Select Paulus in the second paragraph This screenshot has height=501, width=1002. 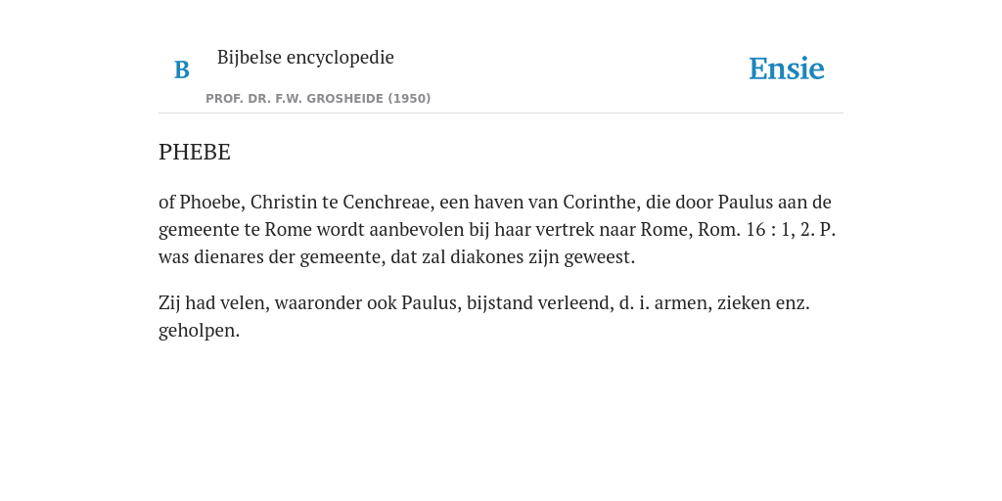point(432,303)
